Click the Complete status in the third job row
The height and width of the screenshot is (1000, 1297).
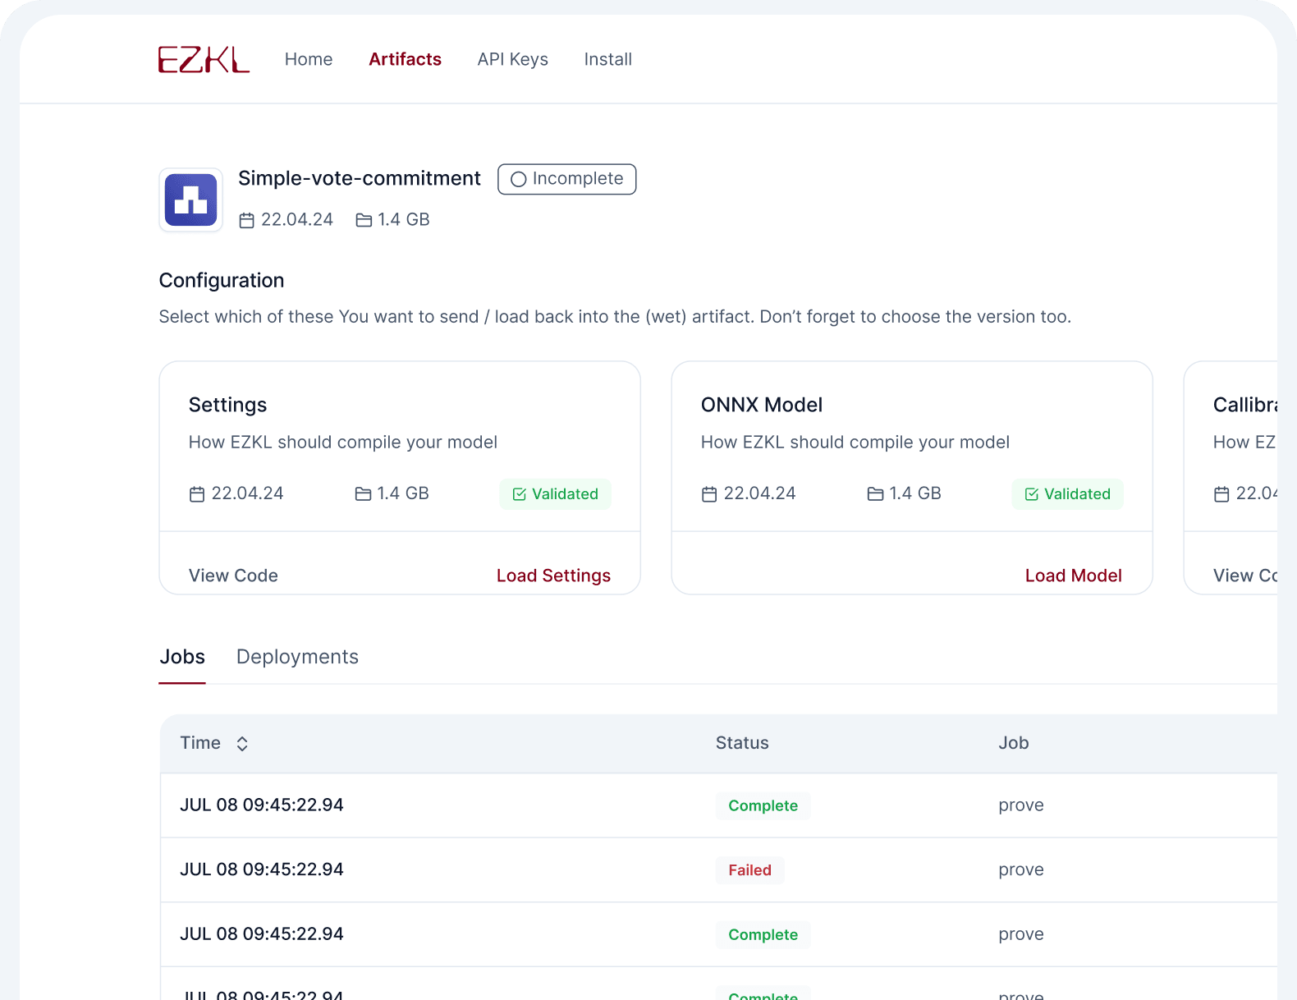(763, 935)
